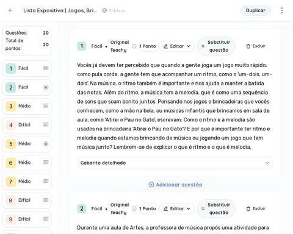Select sidebar question 4 Difícil
Image resolution: width=293 pixels, height=234 pixels.
(27, 125)
